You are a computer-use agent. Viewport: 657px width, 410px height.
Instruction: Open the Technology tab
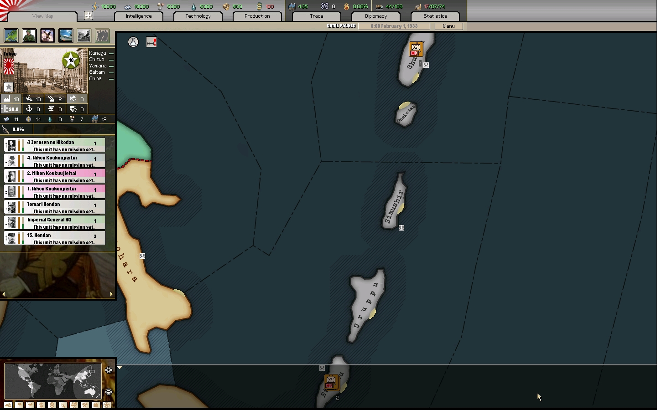(198, 16)
